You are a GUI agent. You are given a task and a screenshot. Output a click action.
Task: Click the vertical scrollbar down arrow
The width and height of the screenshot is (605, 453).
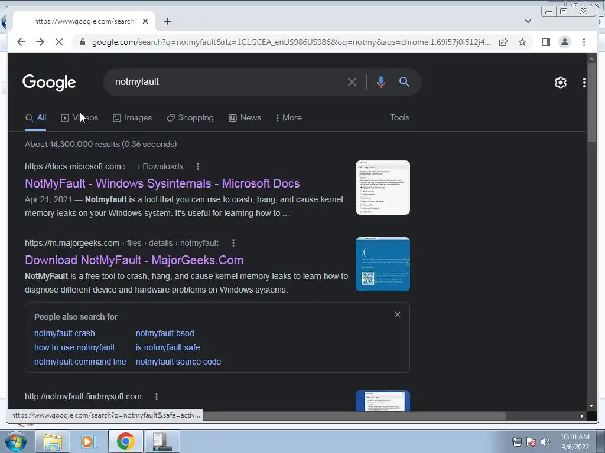(x=591, y=406)
